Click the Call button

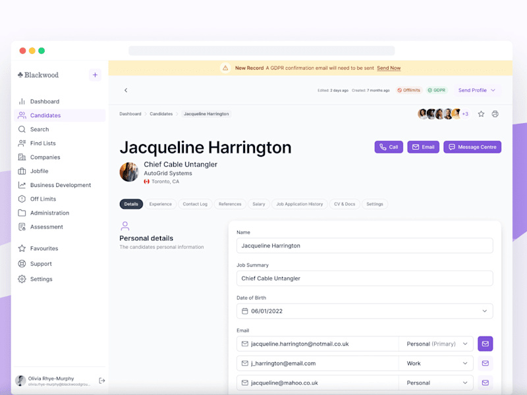(x=389, y=147)
